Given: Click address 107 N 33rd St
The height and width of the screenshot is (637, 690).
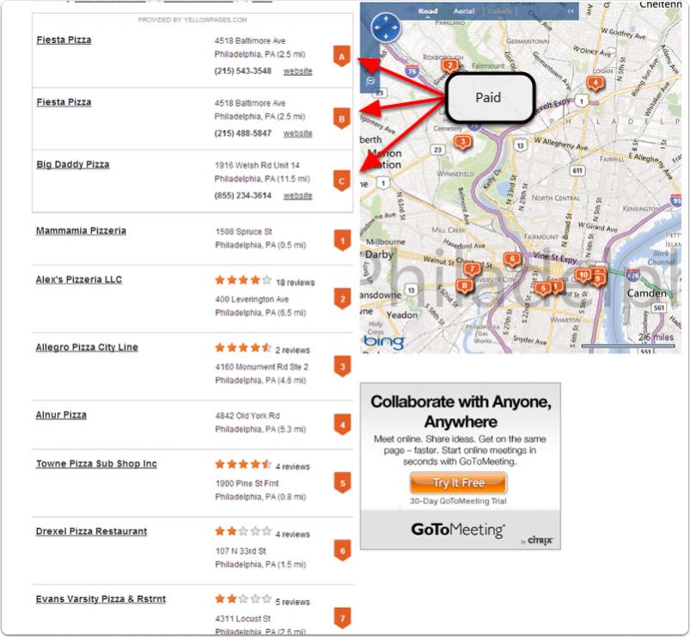Looking at the screenshot, I should (241, 551).
